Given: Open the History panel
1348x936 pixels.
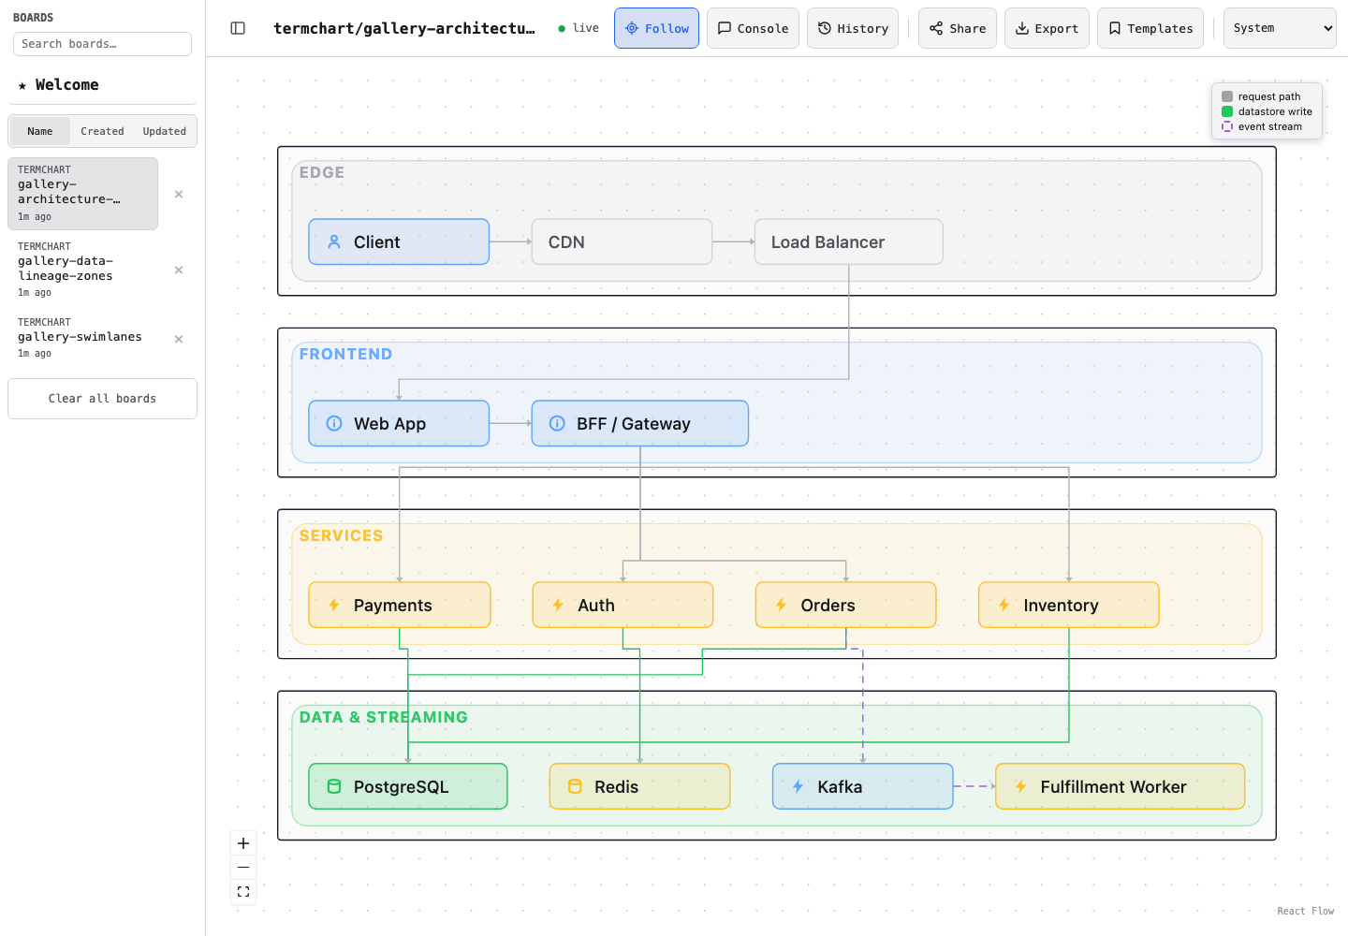Looking at the screenshot, I should pos(853,28).
